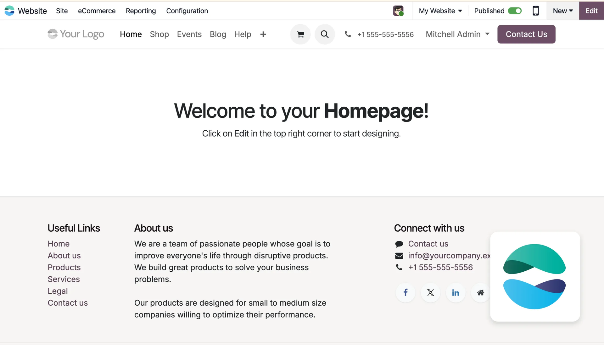Open the shopping cart icon

coord(300,34)
